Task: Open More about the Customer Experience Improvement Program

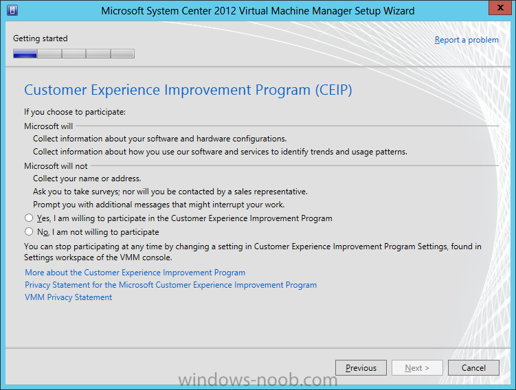Action: coord(135,273)
